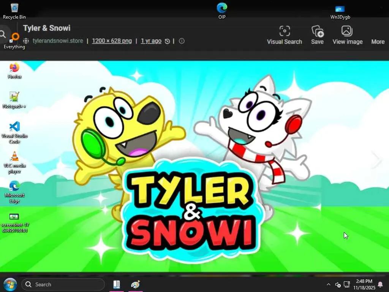
Task: Launch the Microsoft Edge desktop shortcut
Action: [x=14, y=192]
